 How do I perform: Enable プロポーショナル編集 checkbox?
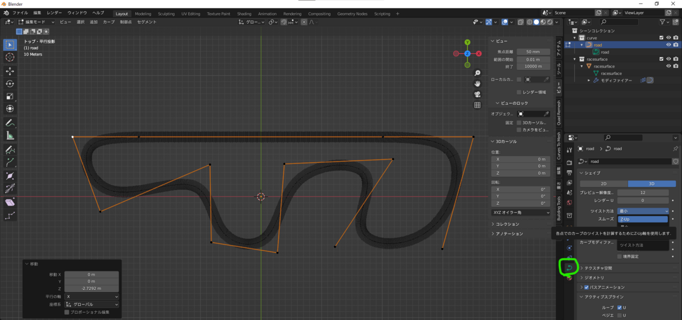[67, 312]
